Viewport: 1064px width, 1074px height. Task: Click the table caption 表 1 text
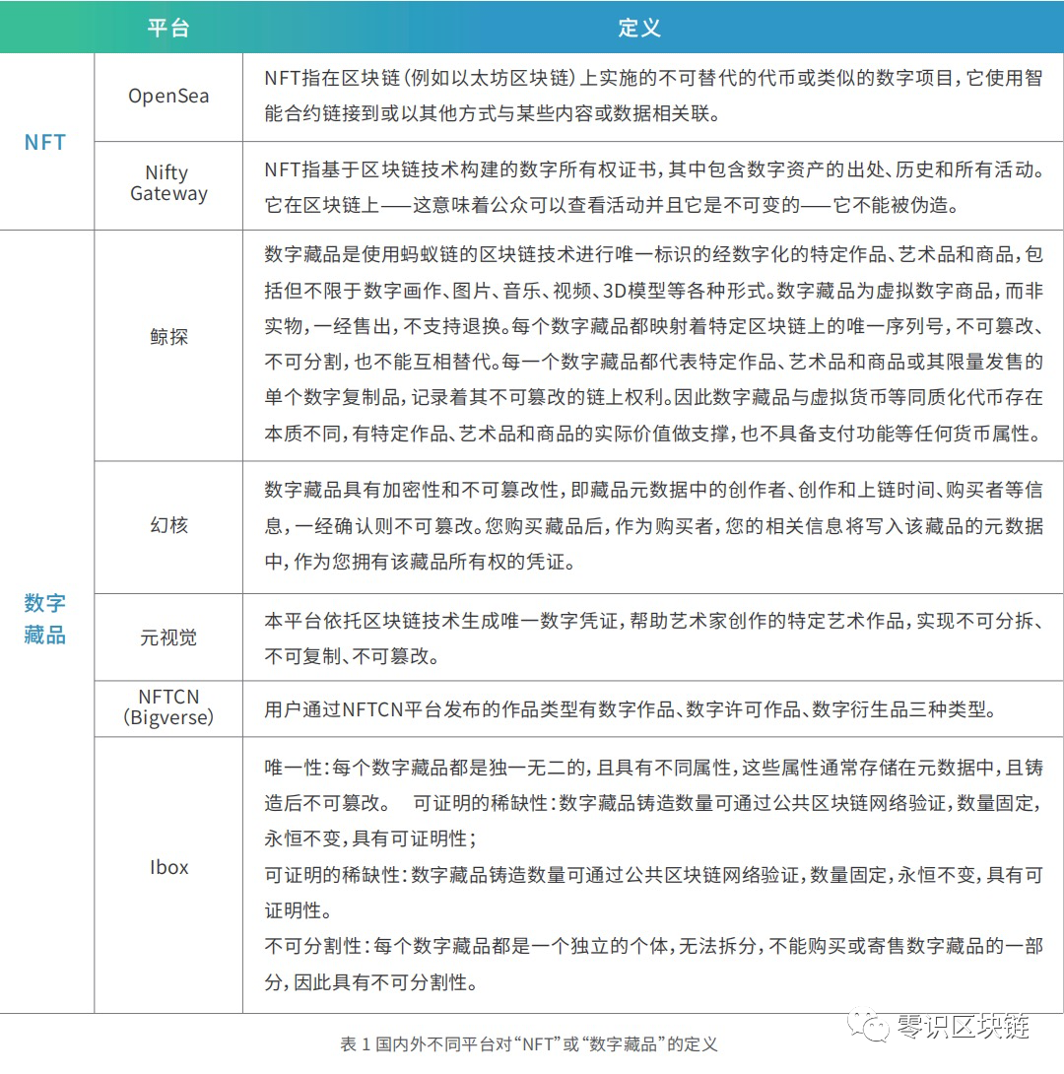pos(529,1043)
